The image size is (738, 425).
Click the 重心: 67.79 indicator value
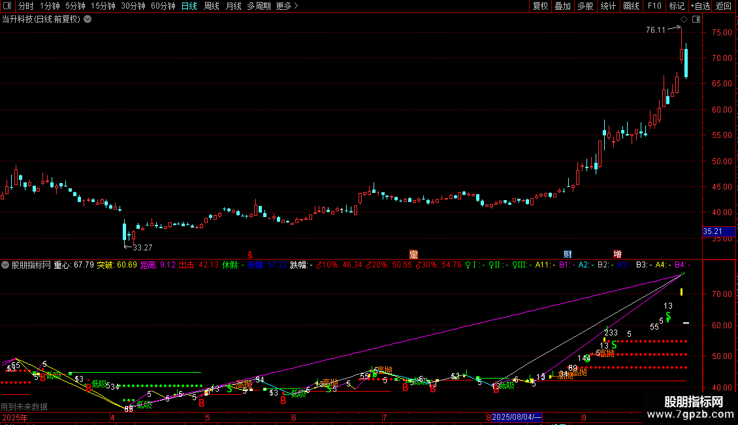coord(74,265)
